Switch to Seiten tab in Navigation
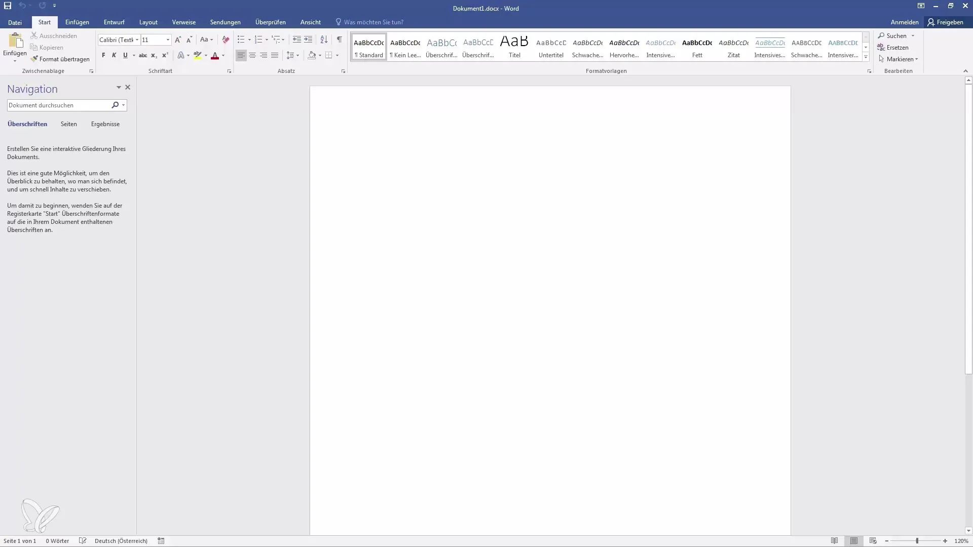Screen dimensions: 973x547 point(69,124)
